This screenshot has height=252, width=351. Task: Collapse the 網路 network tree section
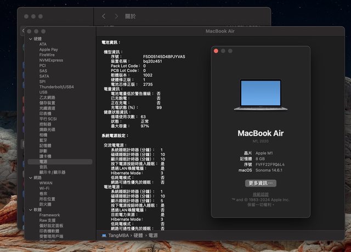click(x=31, y=177)
